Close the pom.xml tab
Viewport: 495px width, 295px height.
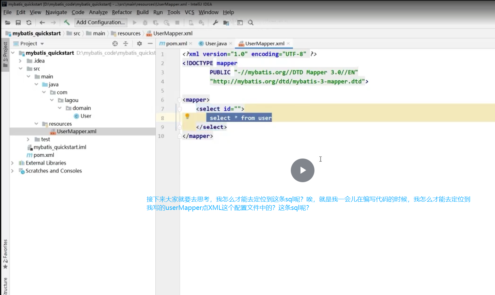(x=190, y=43)
